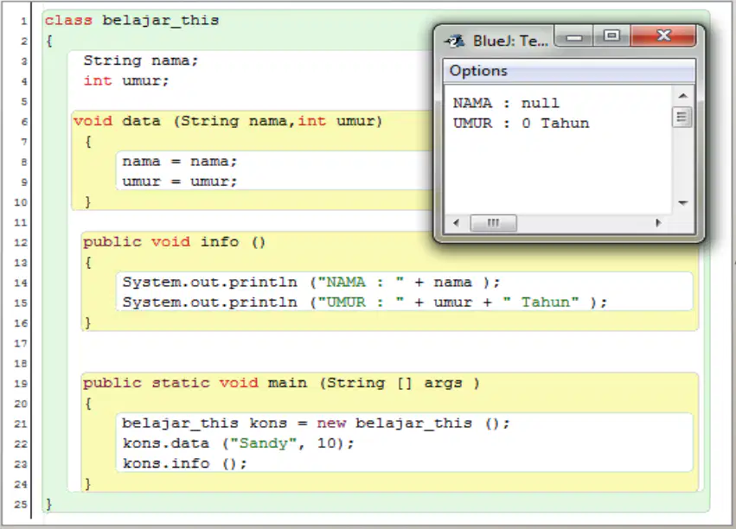Click the println "NAMA : " statement
The image size is (736, 529).
(311, 283)
